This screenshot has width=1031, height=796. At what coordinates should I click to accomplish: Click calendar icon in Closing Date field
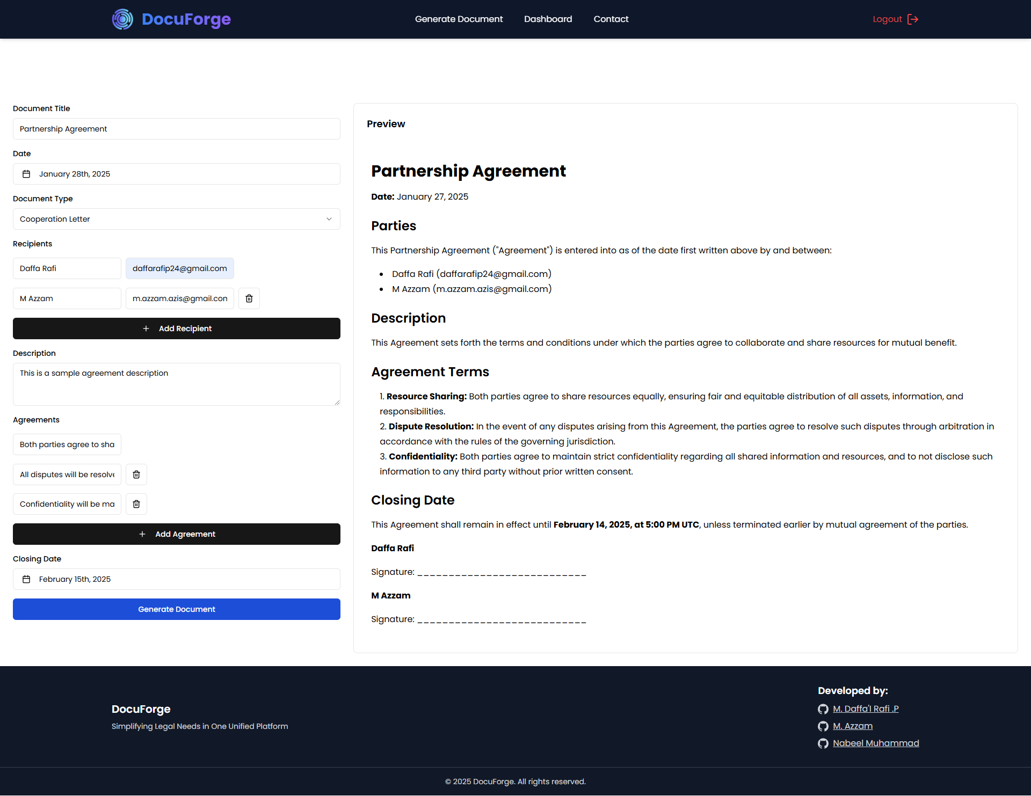[x=26, y=579]
